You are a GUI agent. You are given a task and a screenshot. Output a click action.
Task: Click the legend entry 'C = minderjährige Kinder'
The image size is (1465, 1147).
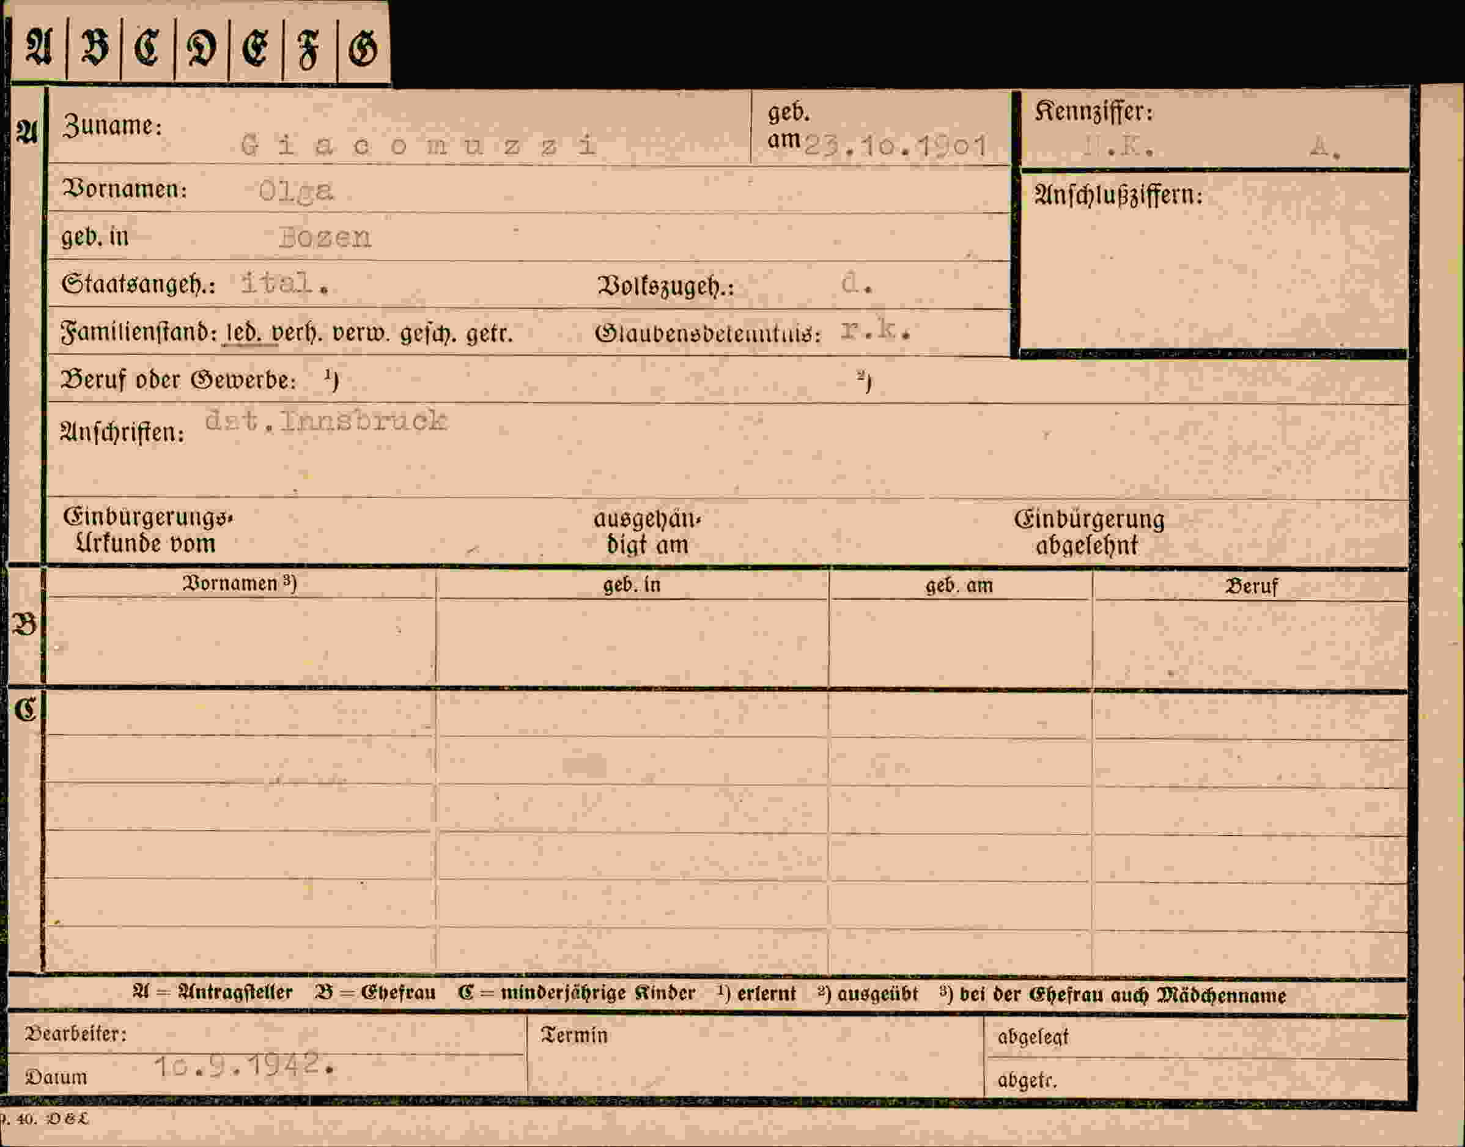tap(577, 993)
